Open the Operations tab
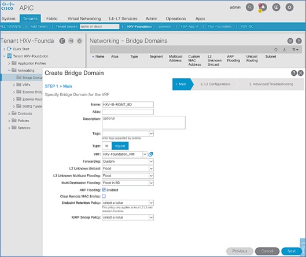The height and width of the screenshot is (257, 306). tap(176, 19)
